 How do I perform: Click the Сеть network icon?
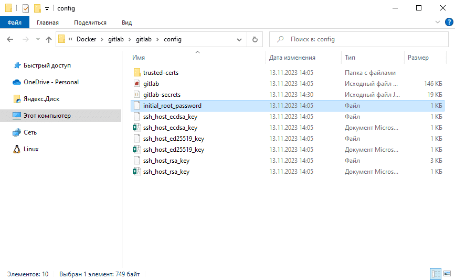(17, 132)
